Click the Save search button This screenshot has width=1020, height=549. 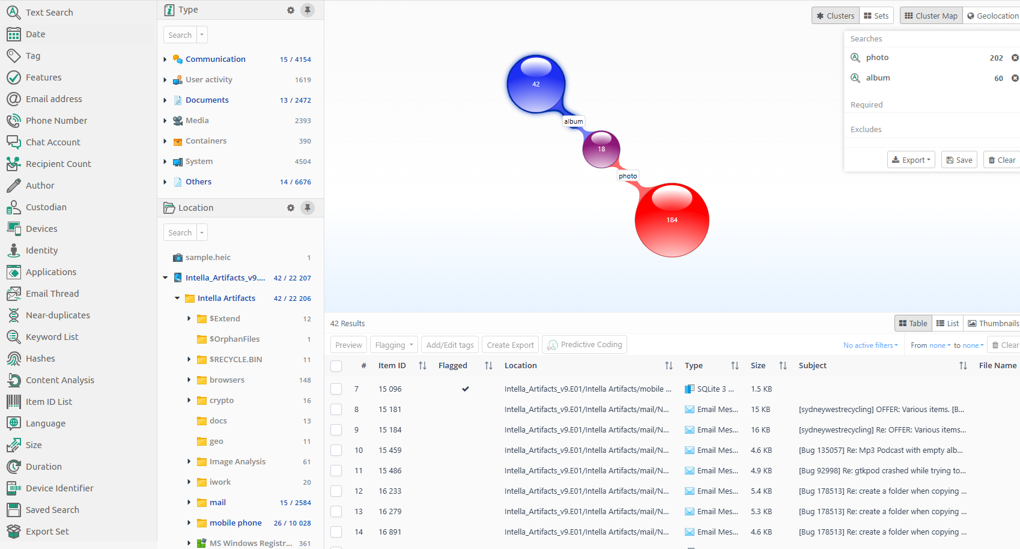pyautogui.click(x=959, y=160)
